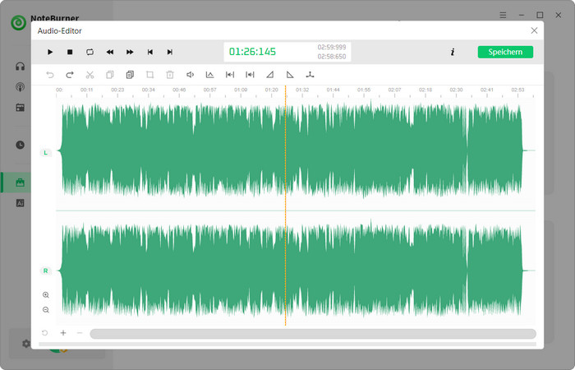Click the redo arrow icon
Viewport: 575px width, 370px height.
[x=70, y=75]
